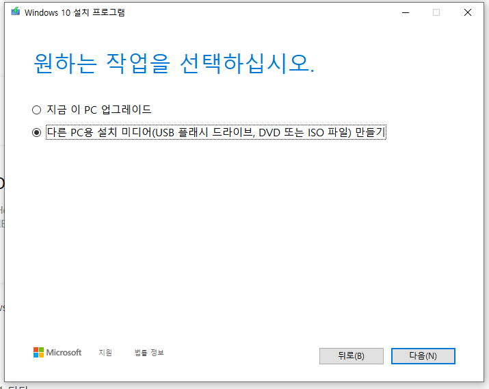Click the Microsoft logo in the footer
The height and width of the screenshot is (389, 489).
click(x=57, y=353)
